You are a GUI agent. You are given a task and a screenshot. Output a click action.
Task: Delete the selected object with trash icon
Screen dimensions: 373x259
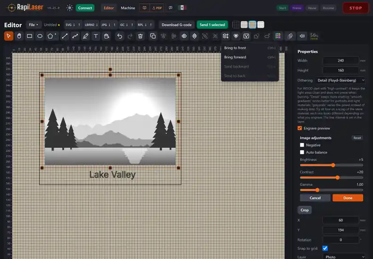coord(140,36)
